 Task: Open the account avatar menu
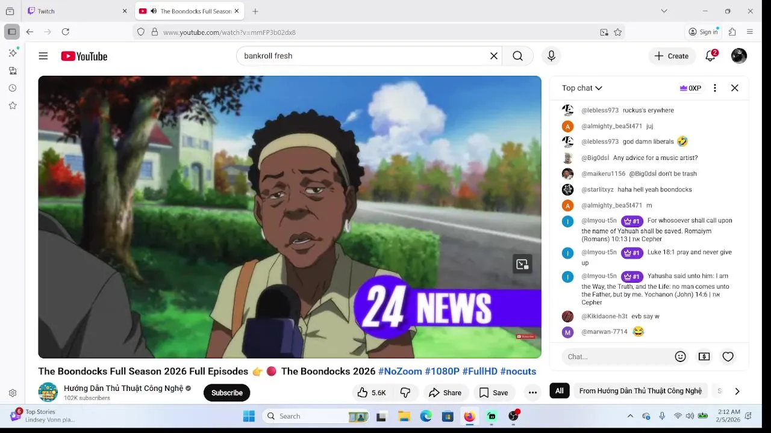coord(739,56)
